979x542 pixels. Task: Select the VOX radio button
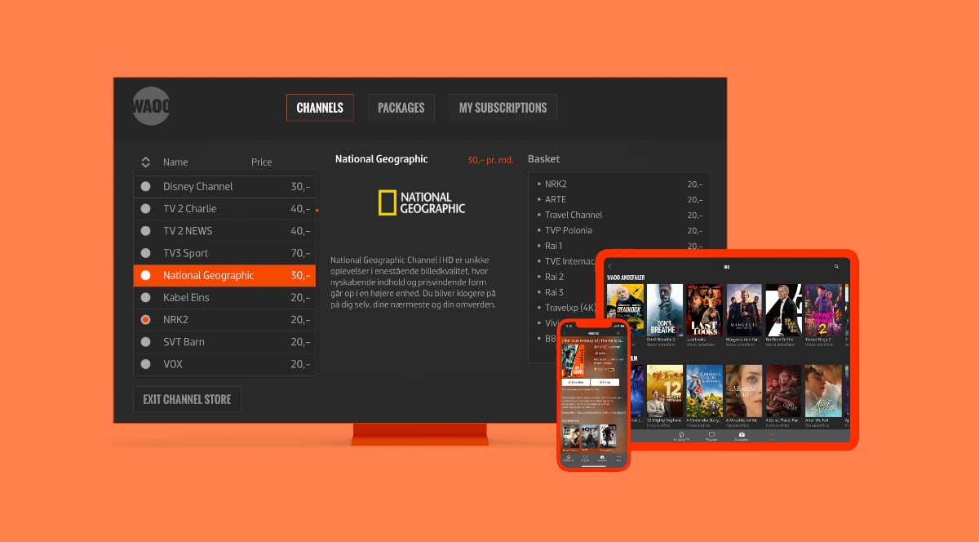point(146,364)
